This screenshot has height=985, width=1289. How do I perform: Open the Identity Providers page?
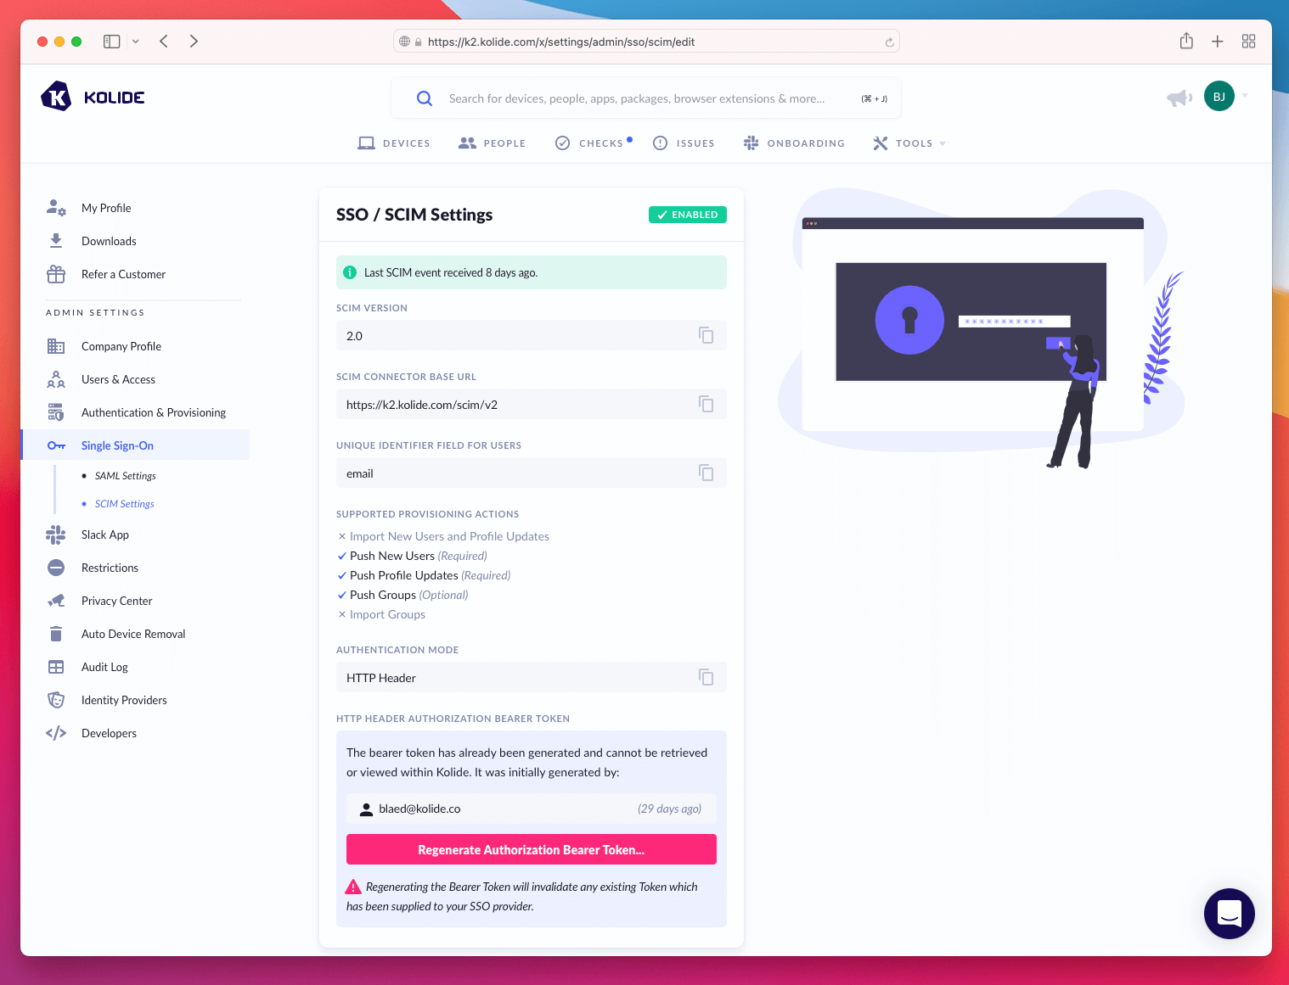tap(123, 700)
